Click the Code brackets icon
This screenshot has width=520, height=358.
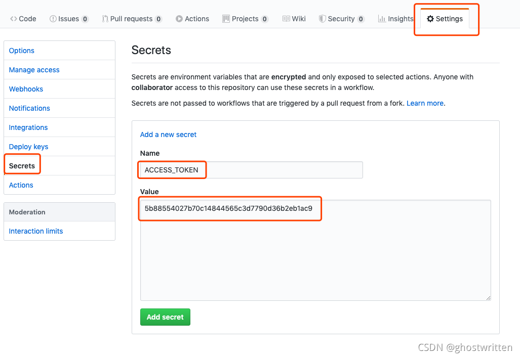click(x=14, y=19)
